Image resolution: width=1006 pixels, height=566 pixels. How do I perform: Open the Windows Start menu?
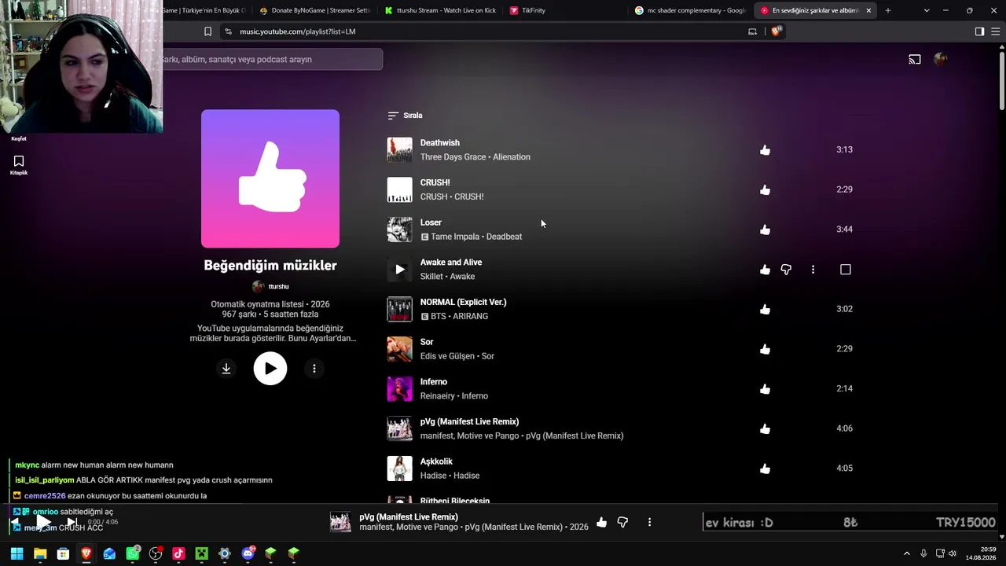point(17,553)
